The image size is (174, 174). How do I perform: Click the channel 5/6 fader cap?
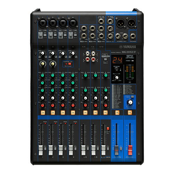[84, 150]
